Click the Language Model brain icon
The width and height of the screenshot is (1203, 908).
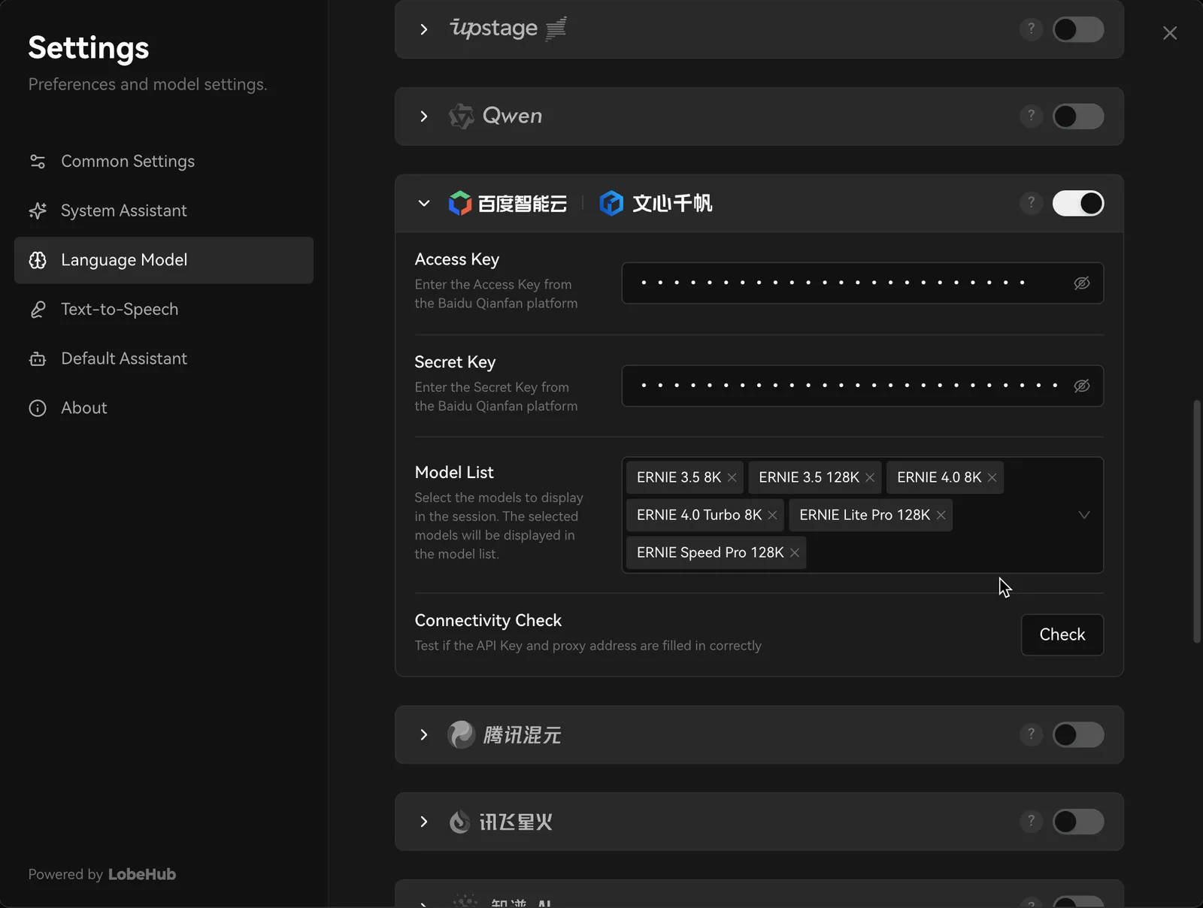38,260
